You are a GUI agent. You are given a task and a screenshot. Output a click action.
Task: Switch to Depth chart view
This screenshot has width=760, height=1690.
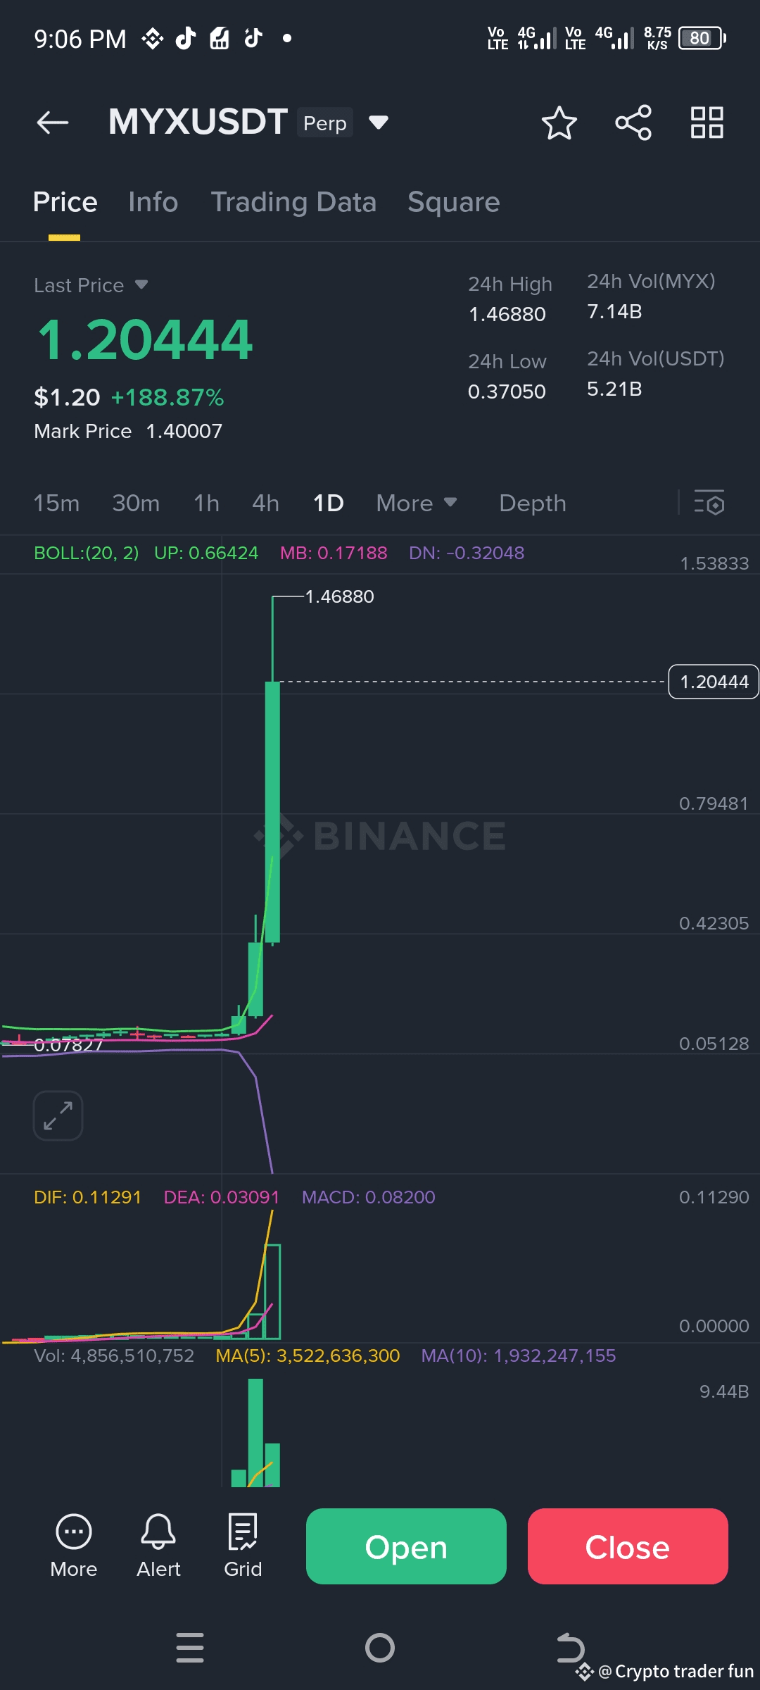pos(533,503)
